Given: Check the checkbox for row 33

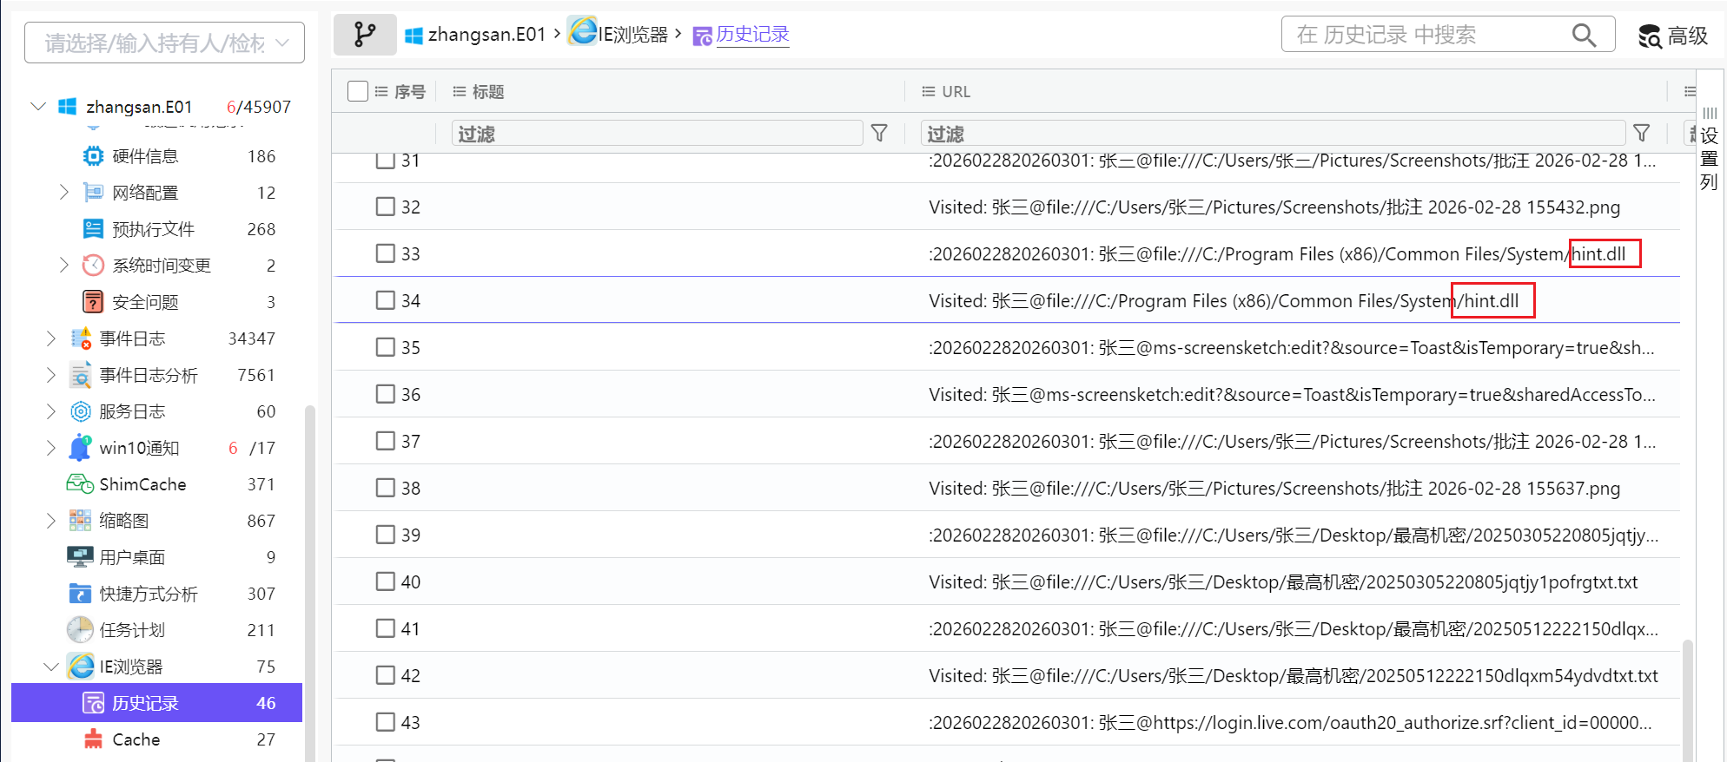Looking at the screenshot, I should click(385, 253).
